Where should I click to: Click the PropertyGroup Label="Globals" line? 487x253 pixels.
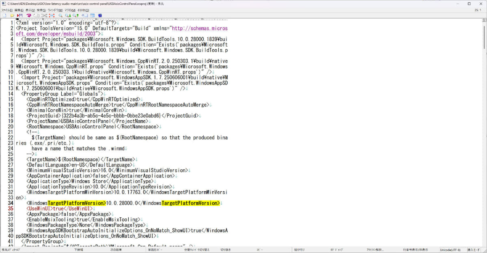(62, 94)
